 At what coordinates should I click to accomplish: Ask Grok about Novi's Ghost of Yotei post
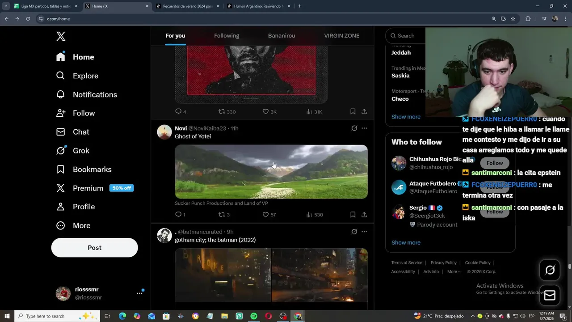click(x=354, y=128)
